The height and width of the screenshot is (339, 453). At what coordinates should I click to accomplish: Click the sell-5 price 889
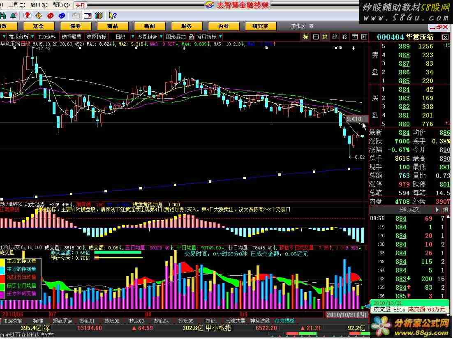click(x=404, y=46)
